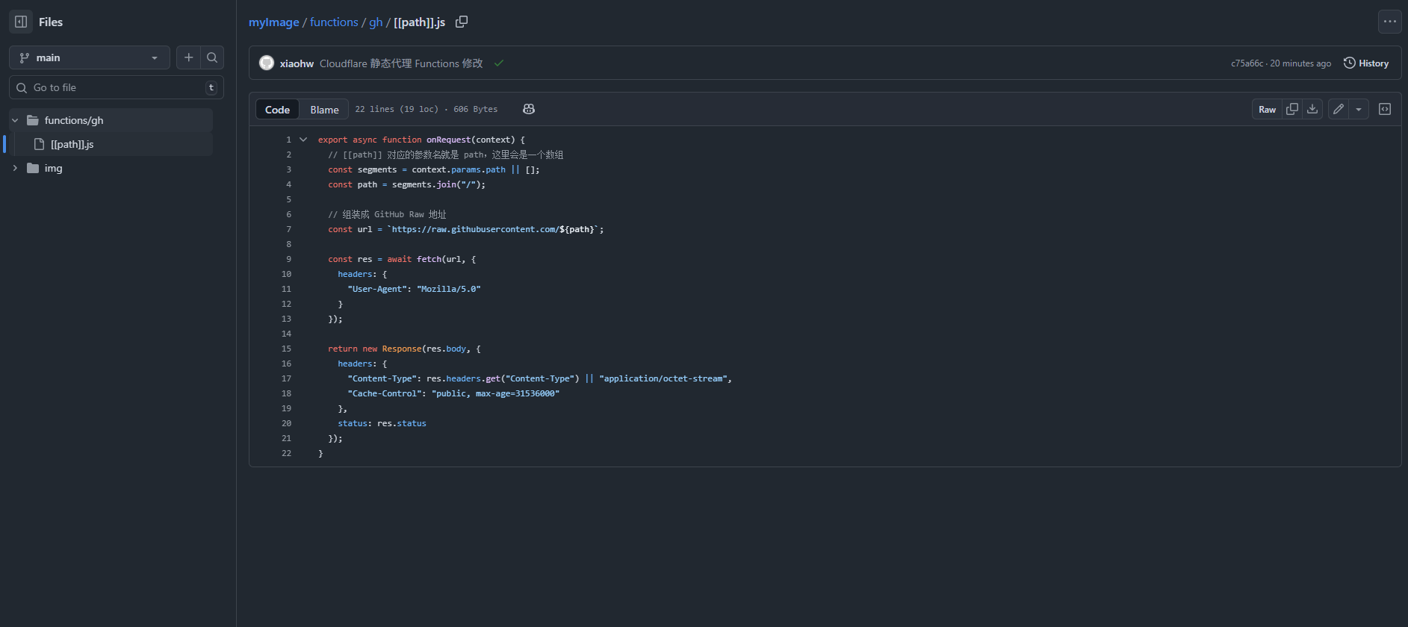This screenshot has height=627, width=1408.
Task: Open the main branch dropdown
Action: point(89,57)
